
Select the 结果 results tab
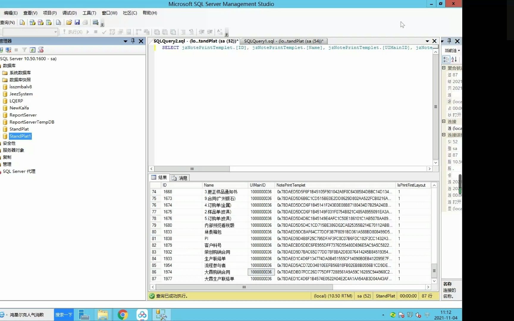[x=159, y=177]
